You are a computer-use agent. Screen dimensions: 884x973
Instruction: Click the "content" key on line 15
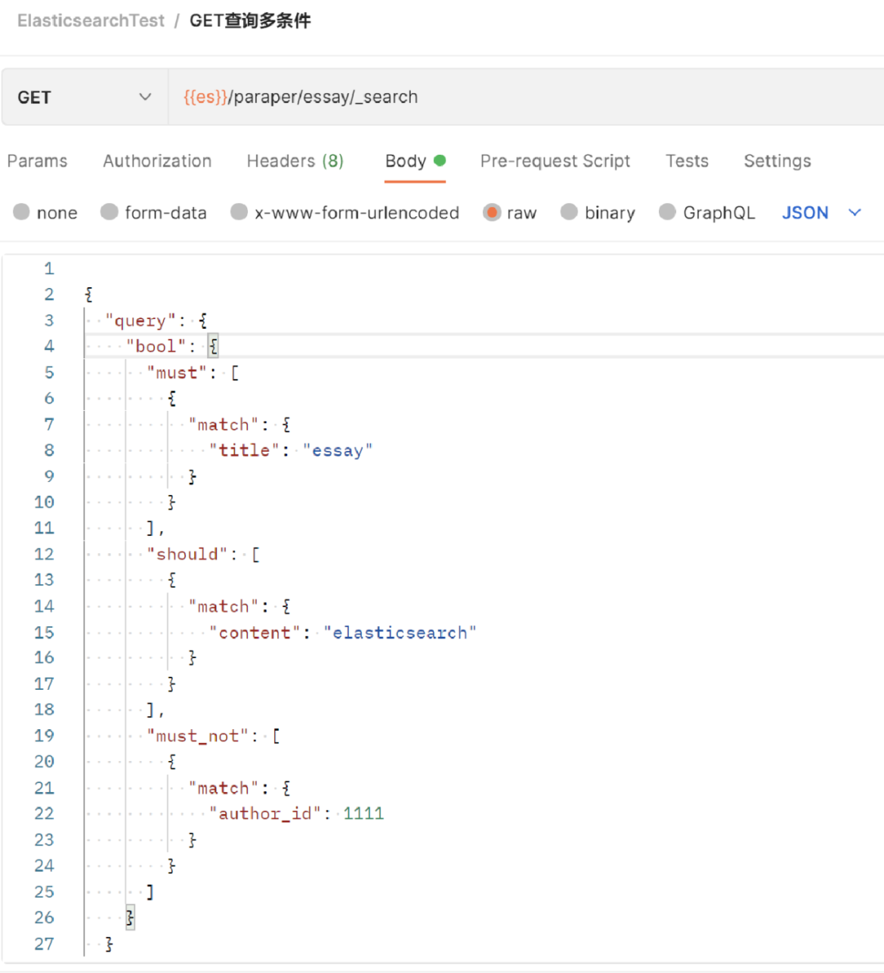pyautogui.click(x=255, y=633)
